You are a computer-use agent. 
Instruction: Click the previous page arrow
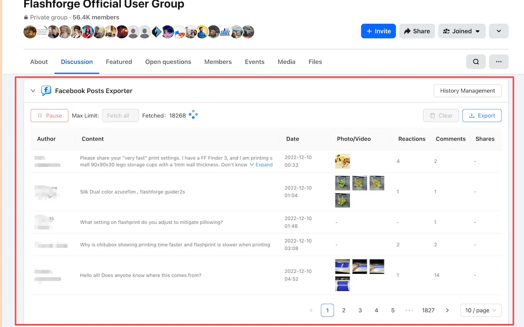(311, 310)
